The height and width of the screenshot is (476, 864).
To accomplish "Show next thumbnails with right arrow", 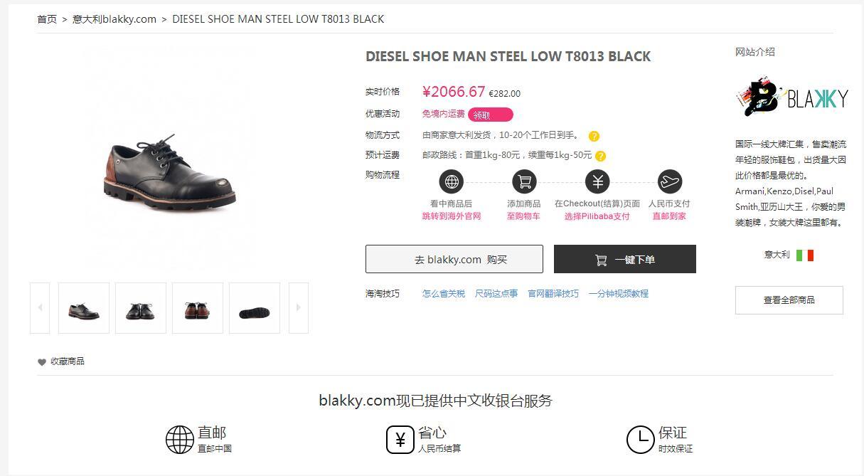I will pyautogui.click(x=299, y=308).
